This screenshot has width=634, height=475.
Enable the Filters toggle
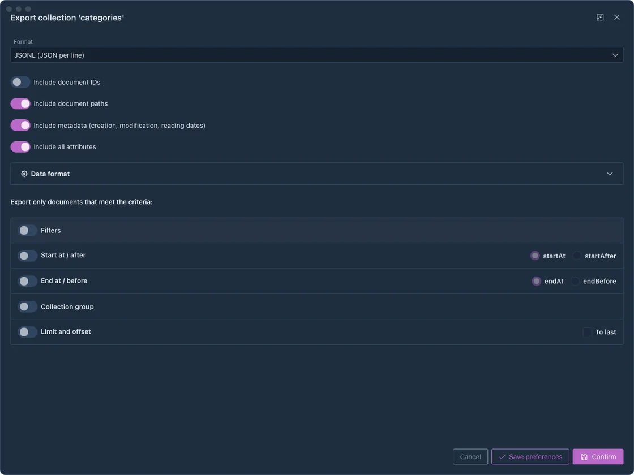tap(28, 230)
